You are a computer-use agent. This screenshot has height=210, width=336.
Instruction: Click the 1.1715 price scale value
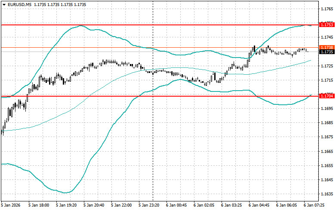tap(327, 80)
